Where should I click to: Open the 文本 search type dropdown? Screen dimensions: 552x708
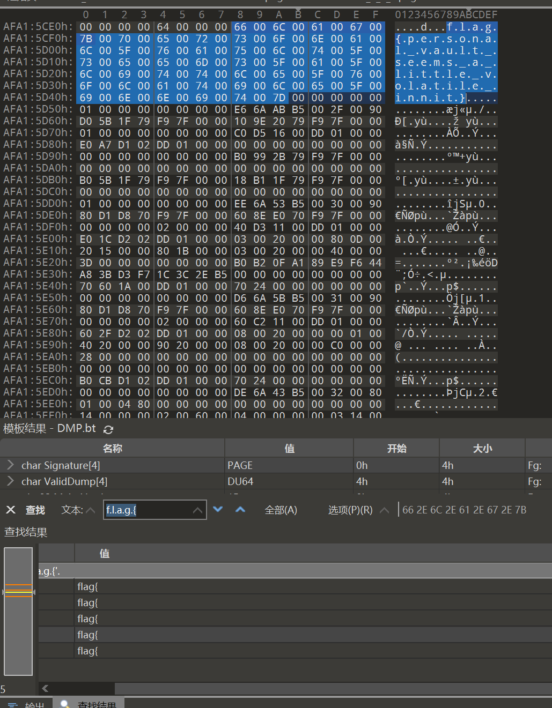click(x=91, y=510)
